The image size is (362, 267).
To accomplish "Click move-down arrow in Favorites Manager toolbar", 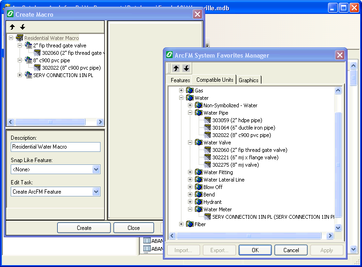I will tap(186, 68).
